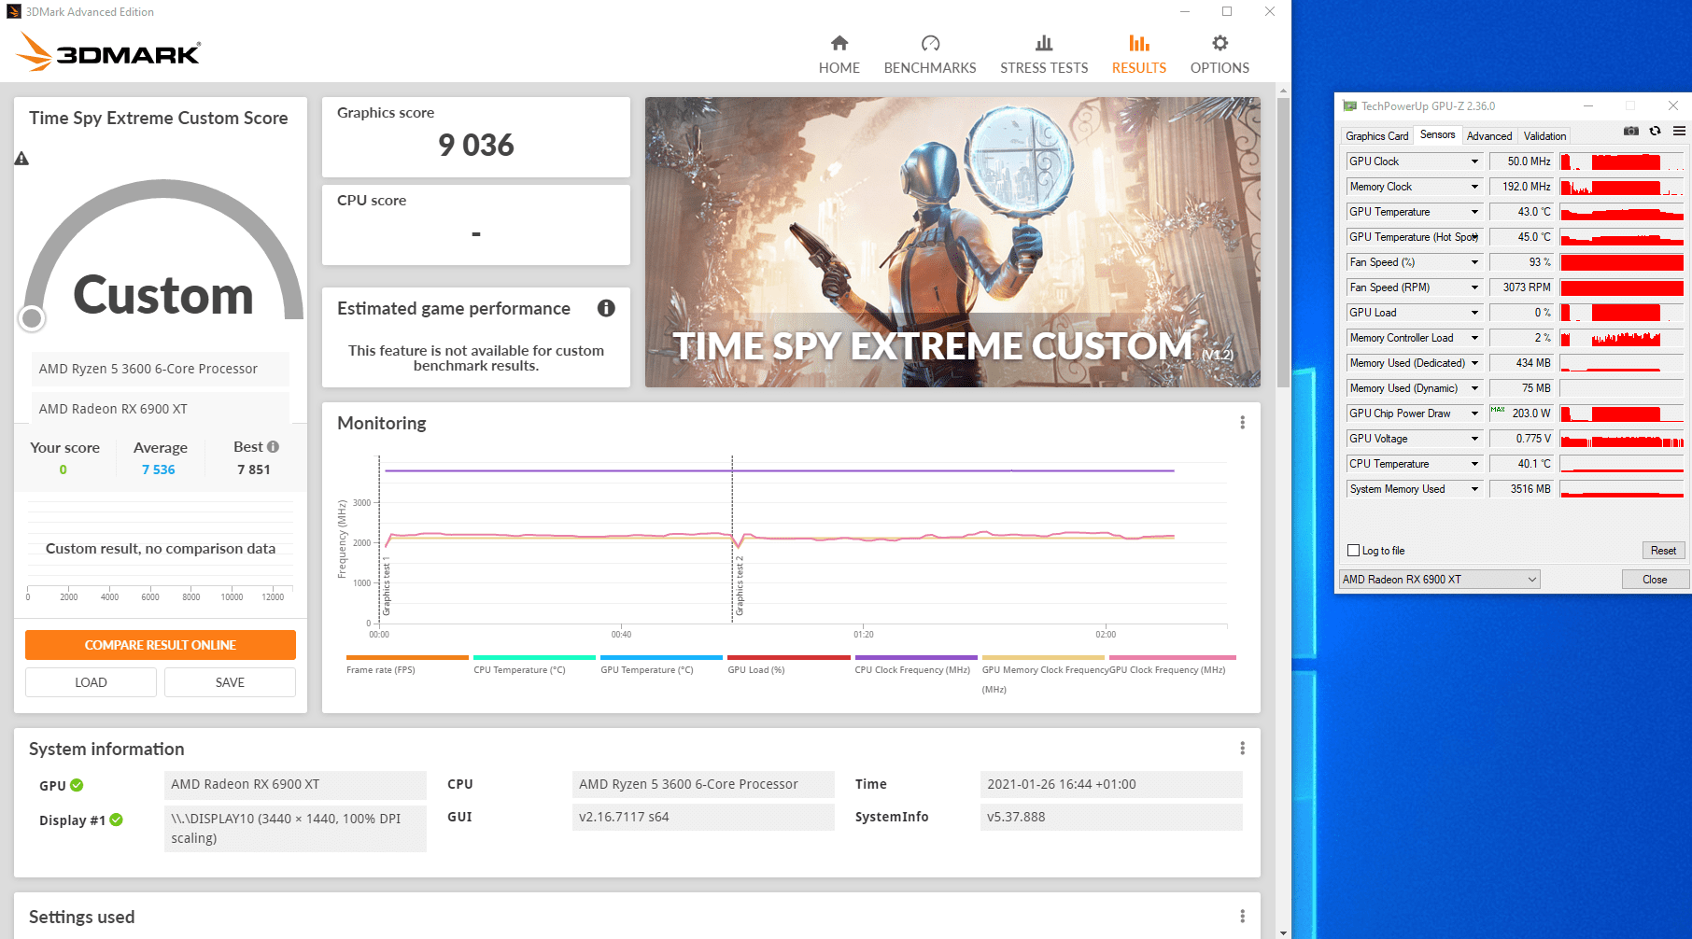Image resolution: width=1692 pixels, height=939 pixels.
Task: Go to STRESS TESTS section
Action: [x=1044, y=54]
